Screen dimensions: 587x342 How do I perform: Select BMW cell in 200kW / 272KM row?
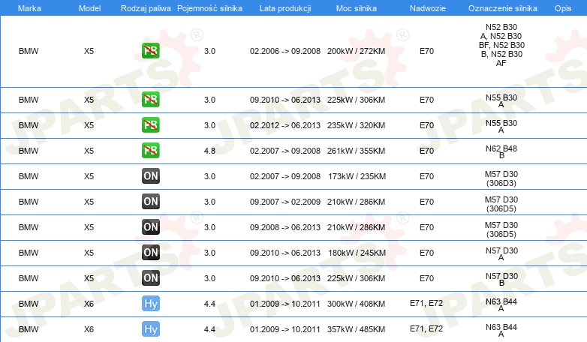pyautogui.click(x=29, y=51)
